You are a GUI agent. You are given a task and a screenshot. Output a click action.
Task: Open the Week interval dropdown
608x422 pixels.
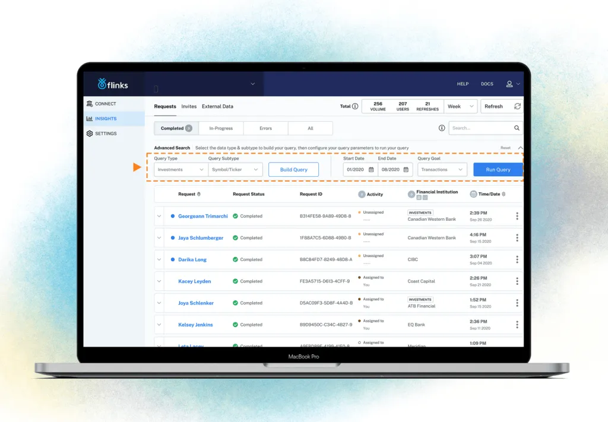click(460, 106)
